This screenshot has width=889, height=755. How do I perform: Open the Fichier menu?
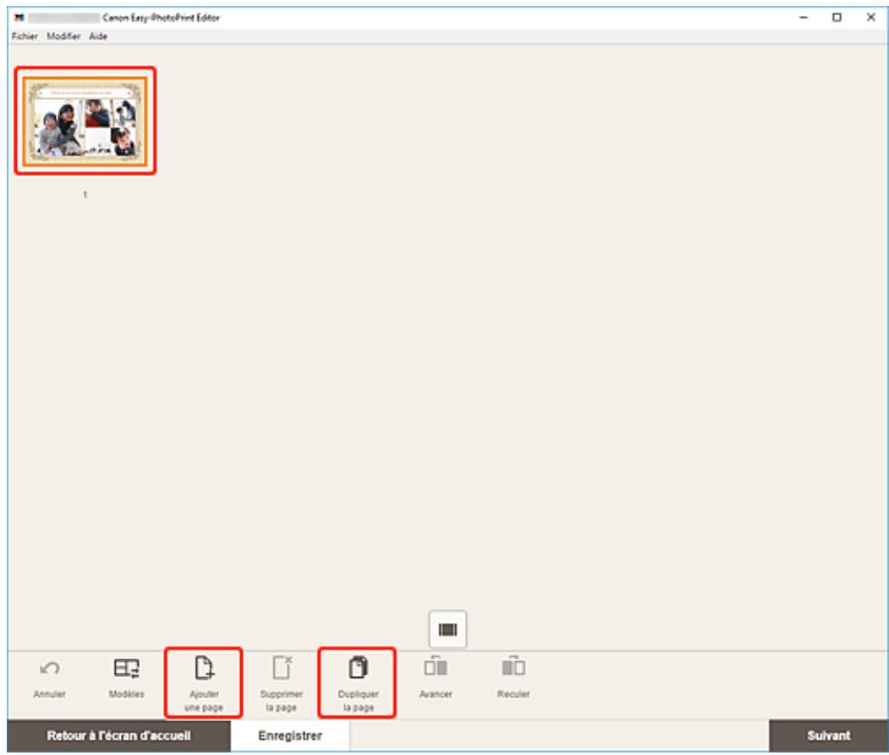(25, 36)
